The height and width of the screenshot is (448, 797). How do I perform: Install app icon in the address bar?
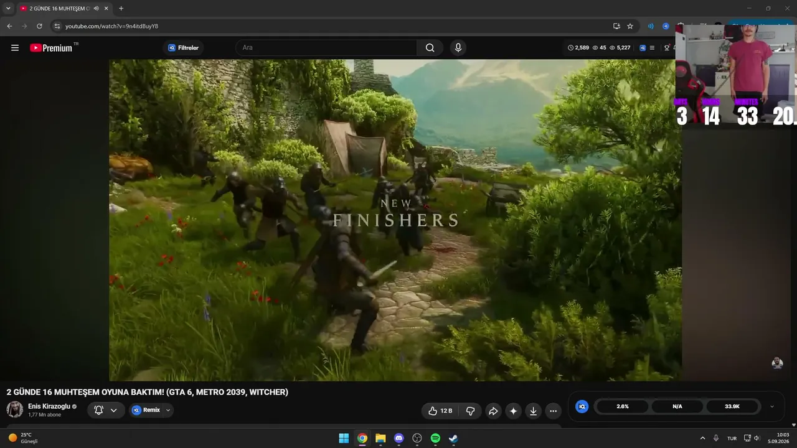616,26
